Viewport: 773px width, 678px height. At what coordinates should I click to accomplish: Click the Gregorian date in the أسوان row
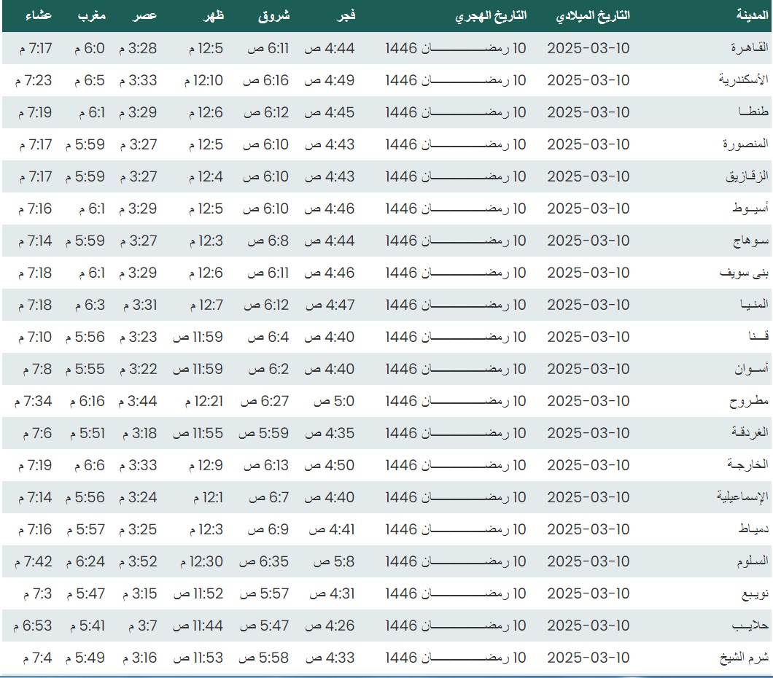pos(588,369)
